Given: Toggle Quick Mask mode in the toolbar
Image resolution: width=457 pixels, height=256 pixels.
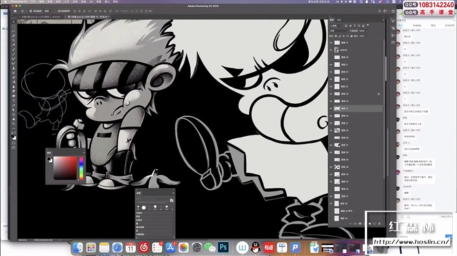Looking at the screenshot, I should tap(14, 143).
